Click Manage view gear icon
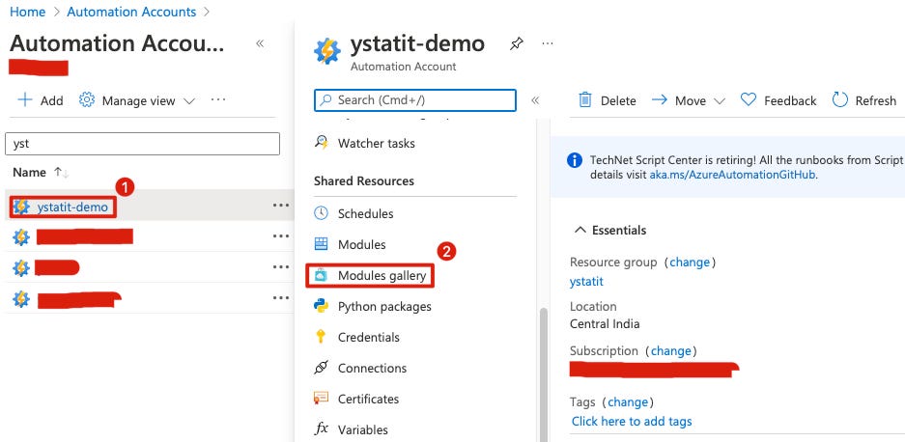The height and width of the screenshot is (442, 905). (x=87, y=99)
